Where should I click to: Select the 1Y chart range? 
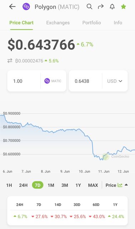pos(78,185)
